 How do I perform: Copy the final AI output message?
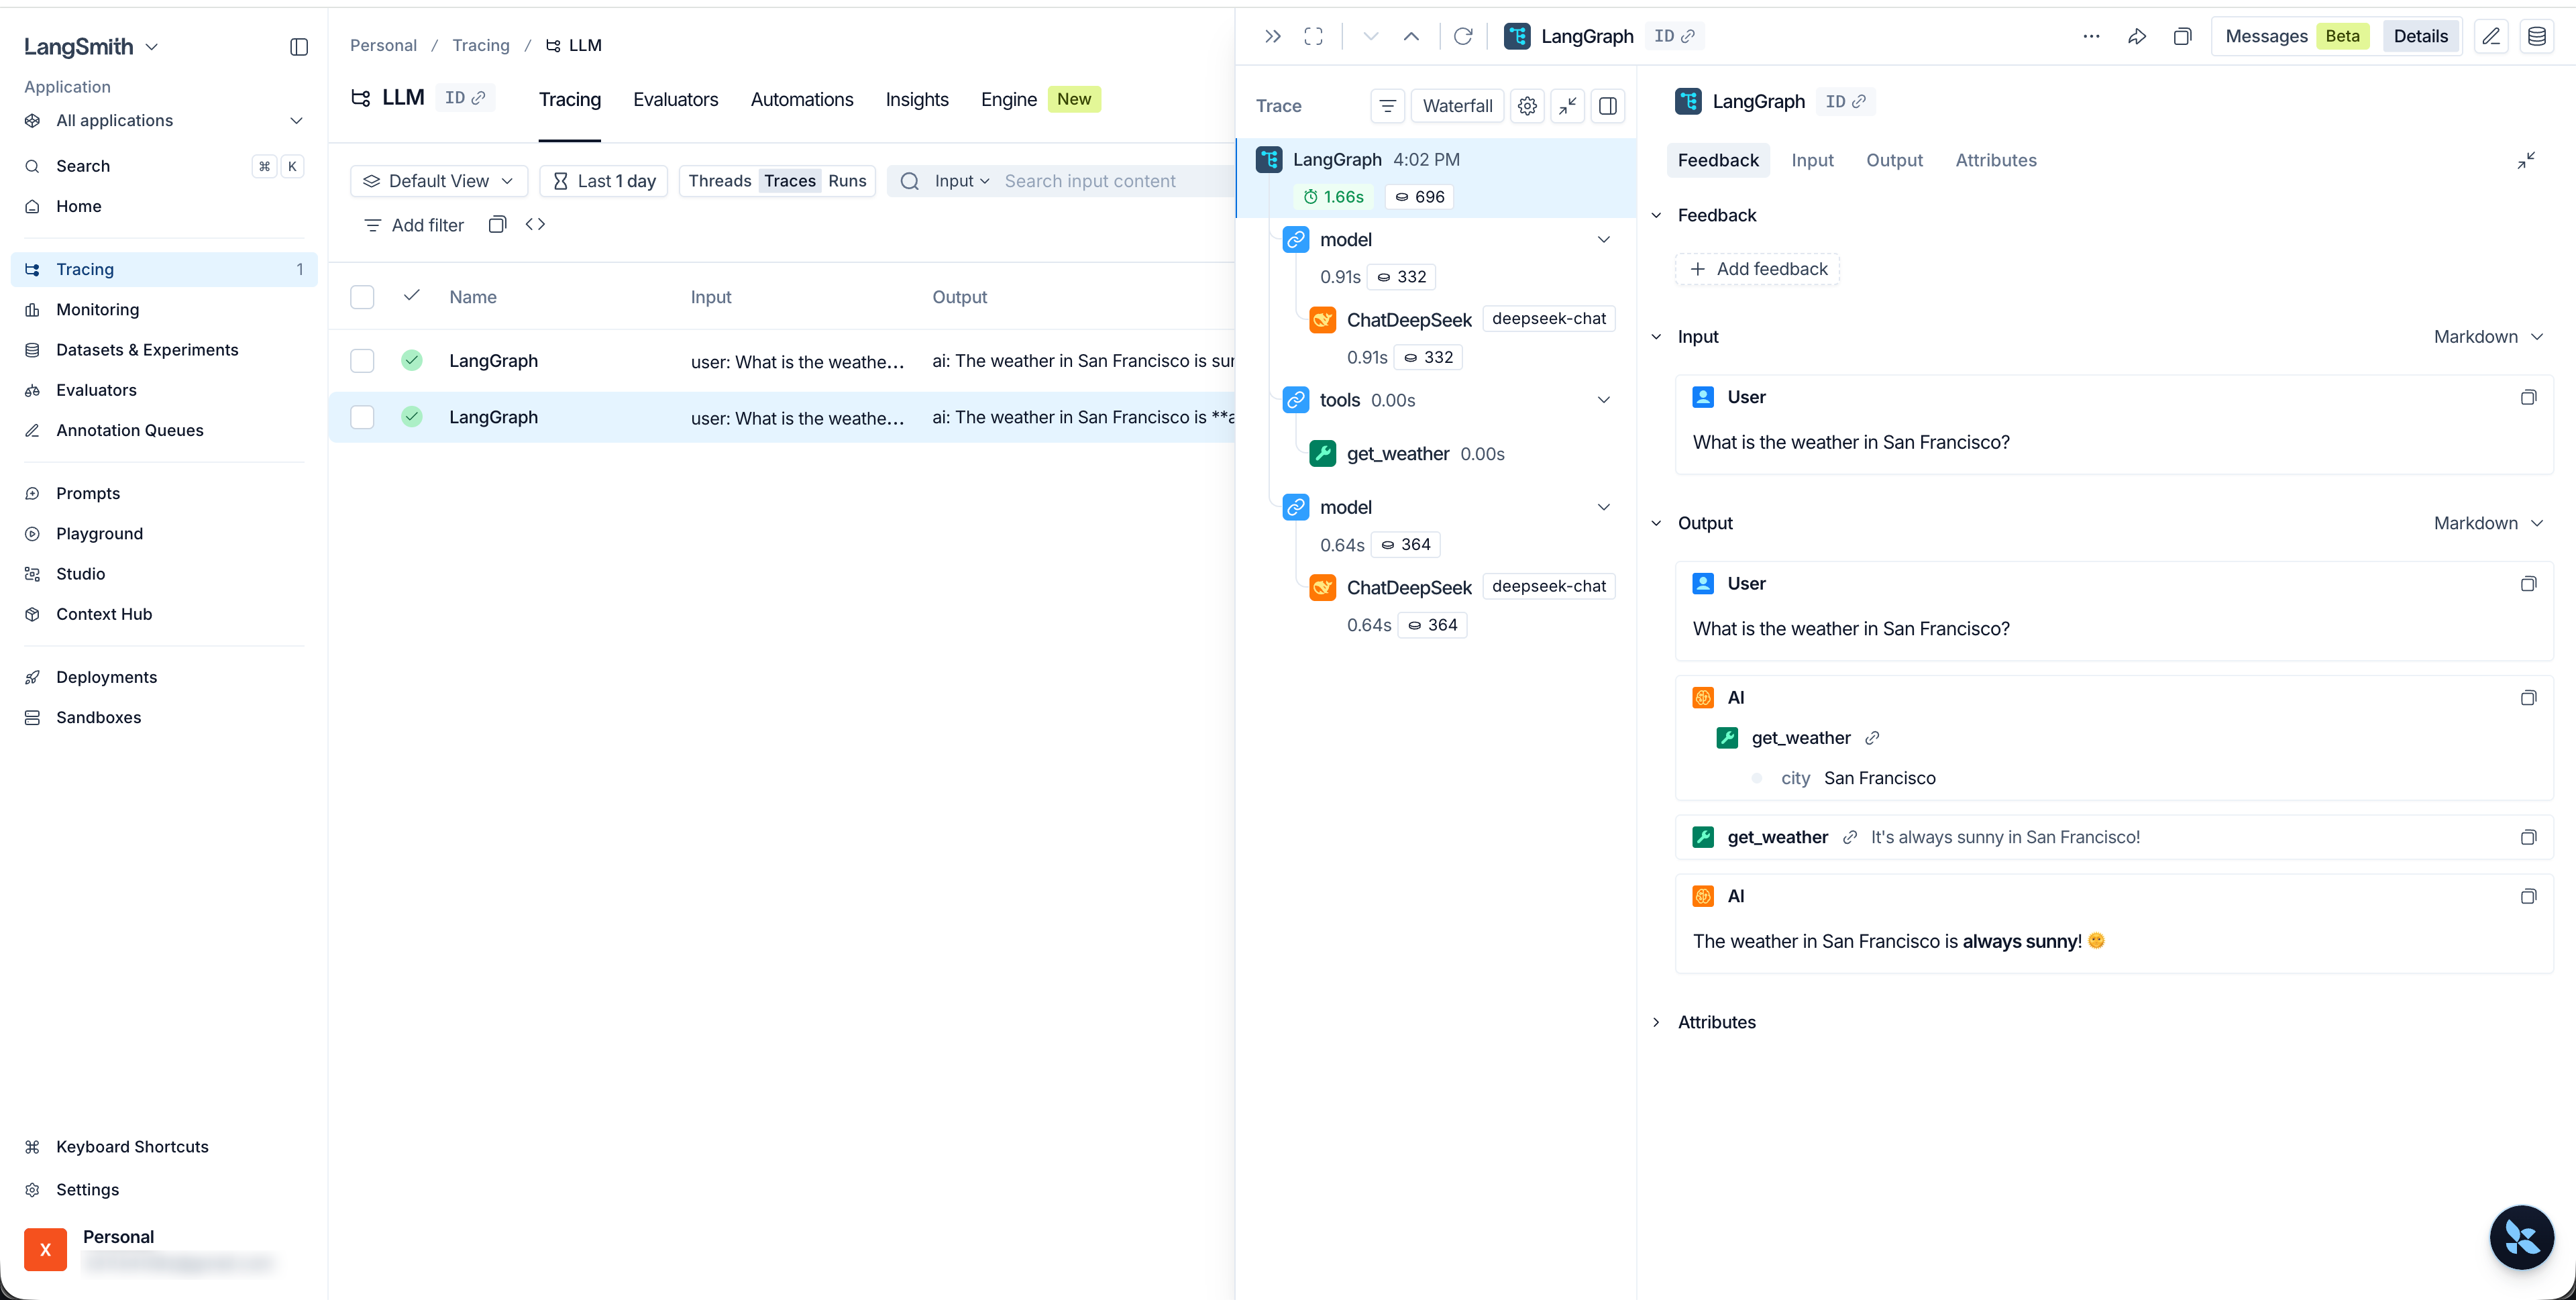pos(2528,896)
